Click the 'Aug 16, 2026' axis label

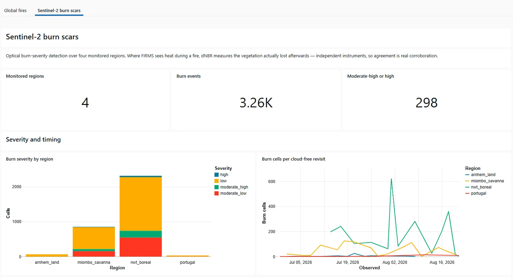pyautogui.click(x=442, y=262)
